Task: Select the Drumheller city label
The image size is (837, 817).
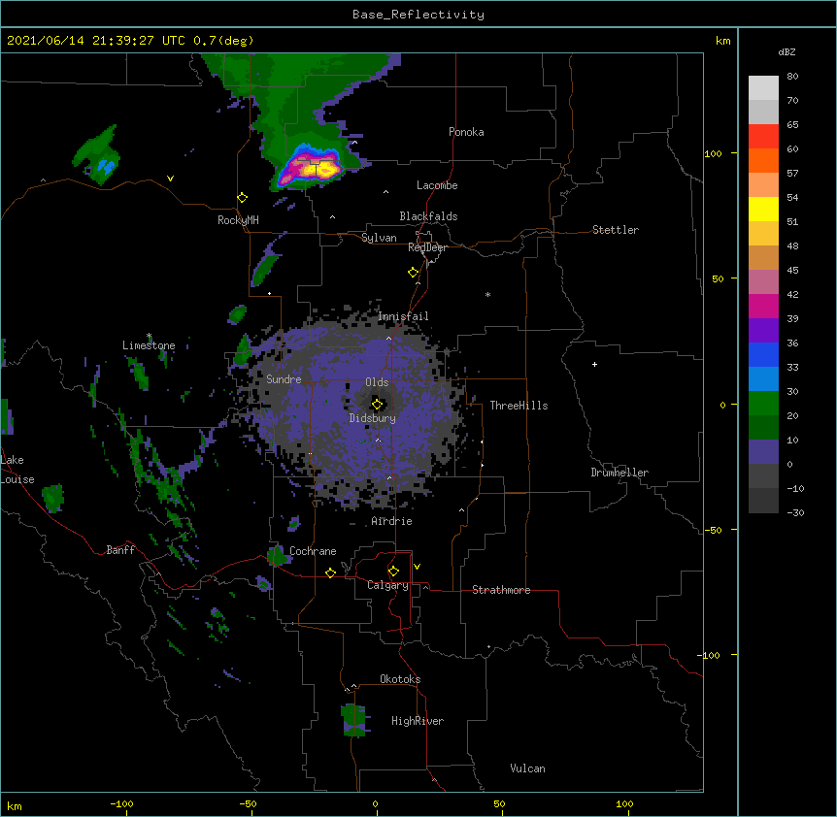Action: pos(619,473)
